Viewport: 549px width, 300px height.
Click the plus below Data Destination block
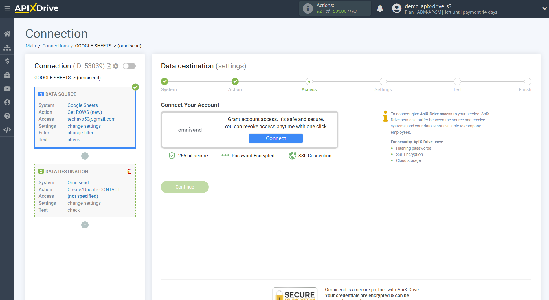tap(85, 225)
